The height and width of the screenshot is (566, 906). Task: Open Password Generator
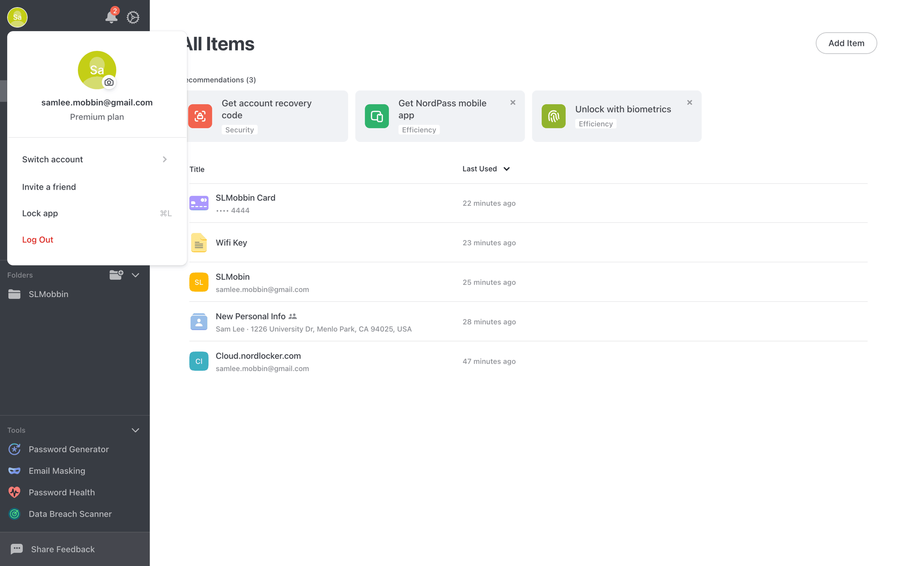(x=75, y=449)
